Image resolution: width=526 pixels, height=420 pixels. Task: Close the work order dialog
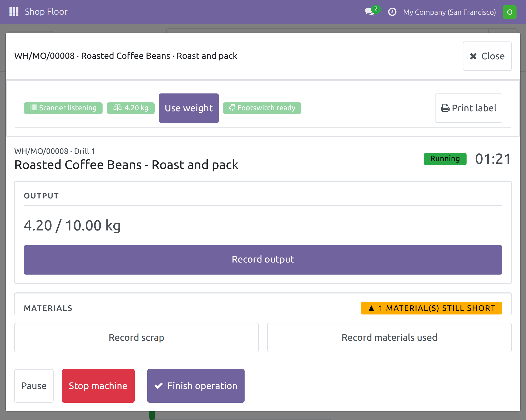point(487,56)
